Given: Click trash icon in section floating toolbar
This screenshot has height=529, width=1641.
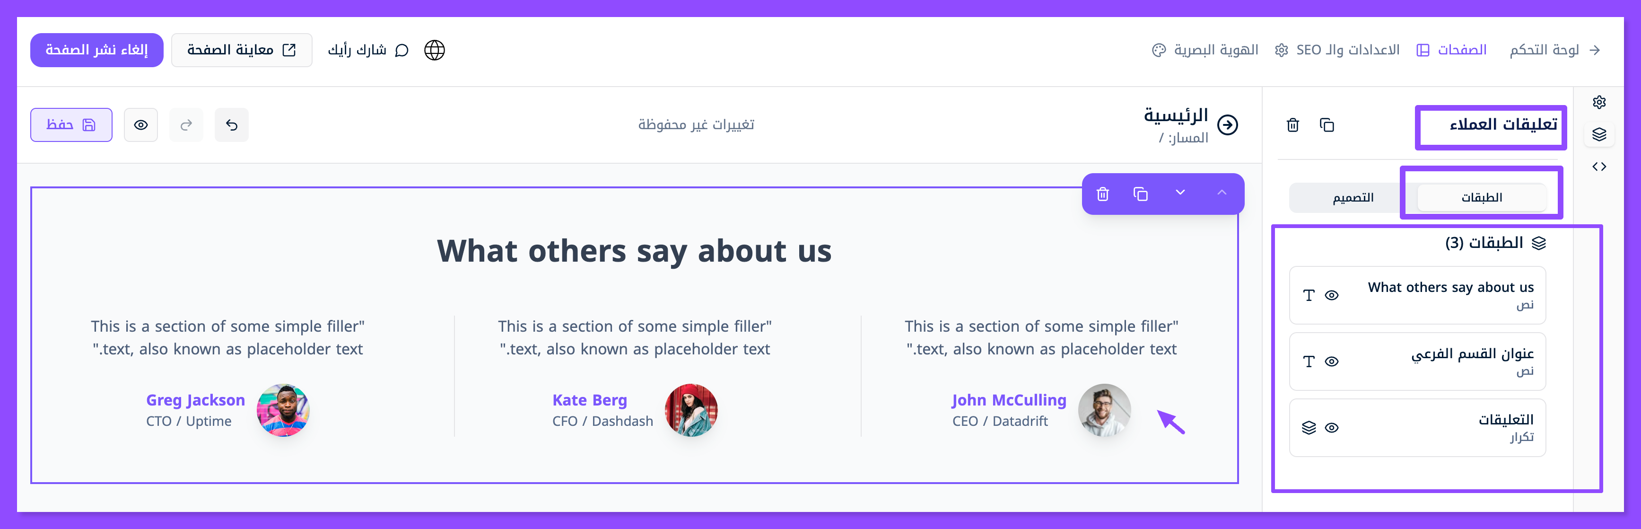Looking at the screenshot, I should coord(1103,194).
